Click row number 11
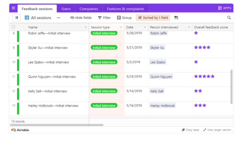The width and height of the screenshot is (244, 141). [14, 76]
